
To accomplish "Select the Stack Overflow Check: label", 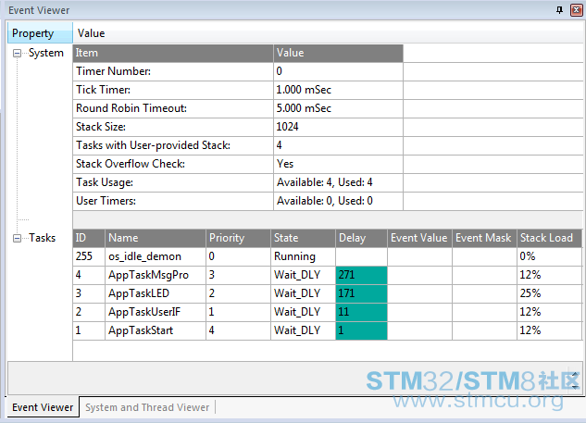I will (130, 164).
